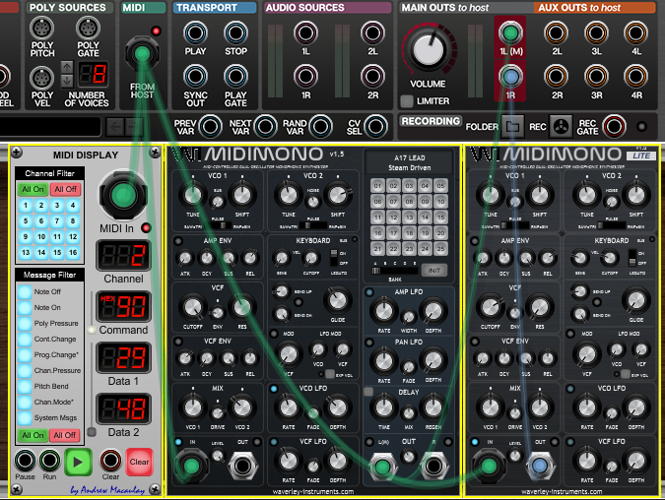Click the SYNC OUT jack

click(x=195, y=77)
